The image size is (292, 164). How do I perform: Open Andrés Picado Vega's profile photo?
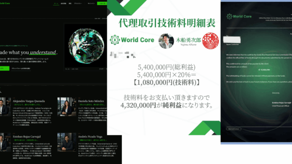(x=67, y=142)
